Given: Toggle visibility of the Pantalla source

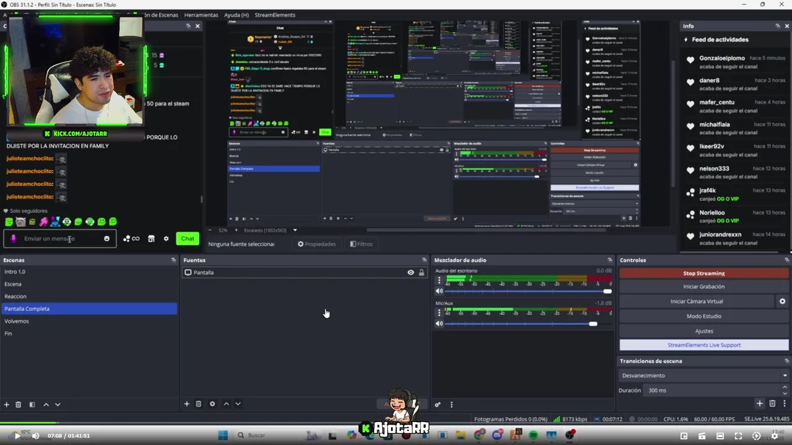Looking at the screenshot, I should coord(410,273).
